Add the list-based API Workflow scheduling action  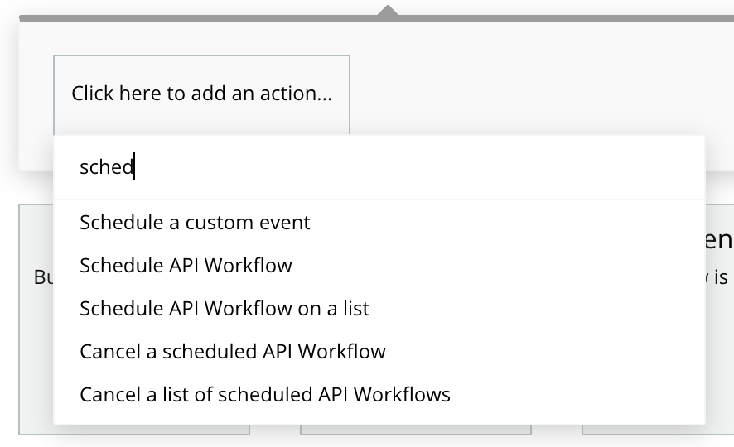[x=225, y=309]
